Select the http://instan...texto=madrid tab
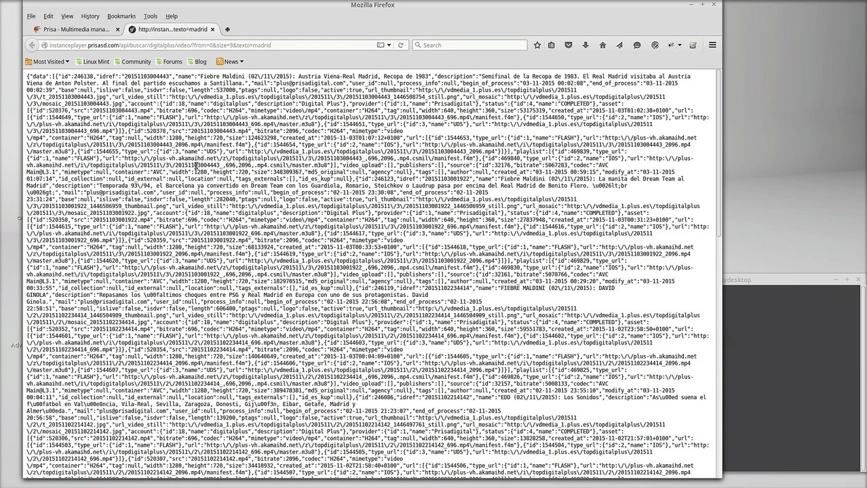This screenshot has height=488, width=867. click(173, 30)
